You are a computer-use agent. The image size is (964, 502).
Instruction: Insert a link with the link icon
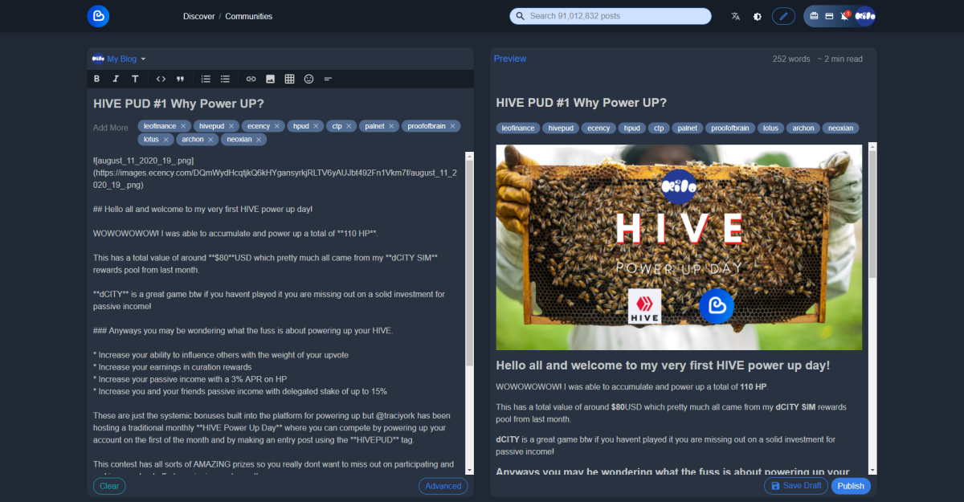[x=251, y=79]
